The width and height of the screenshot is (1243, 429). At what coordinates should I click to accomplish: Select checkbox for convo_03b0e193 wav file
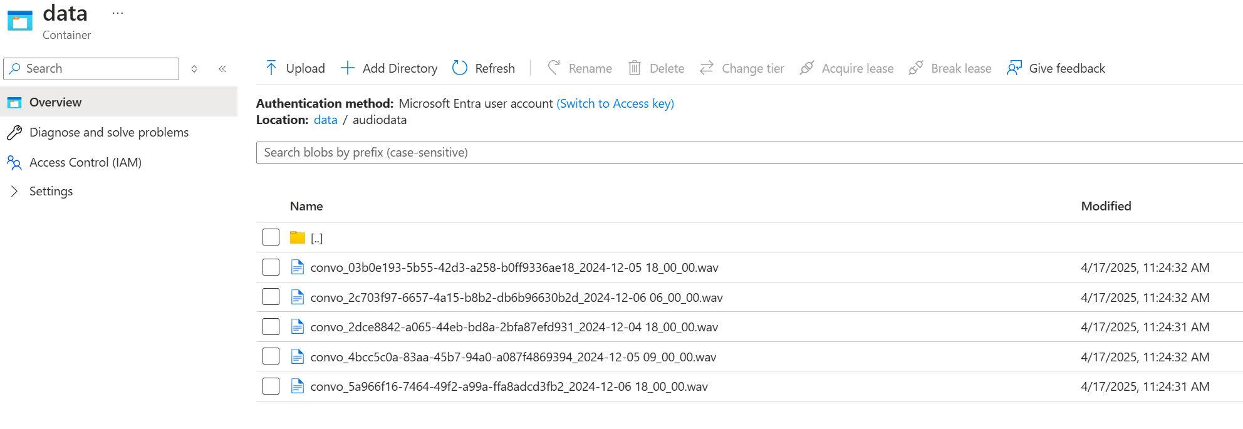tap(271, 267)
